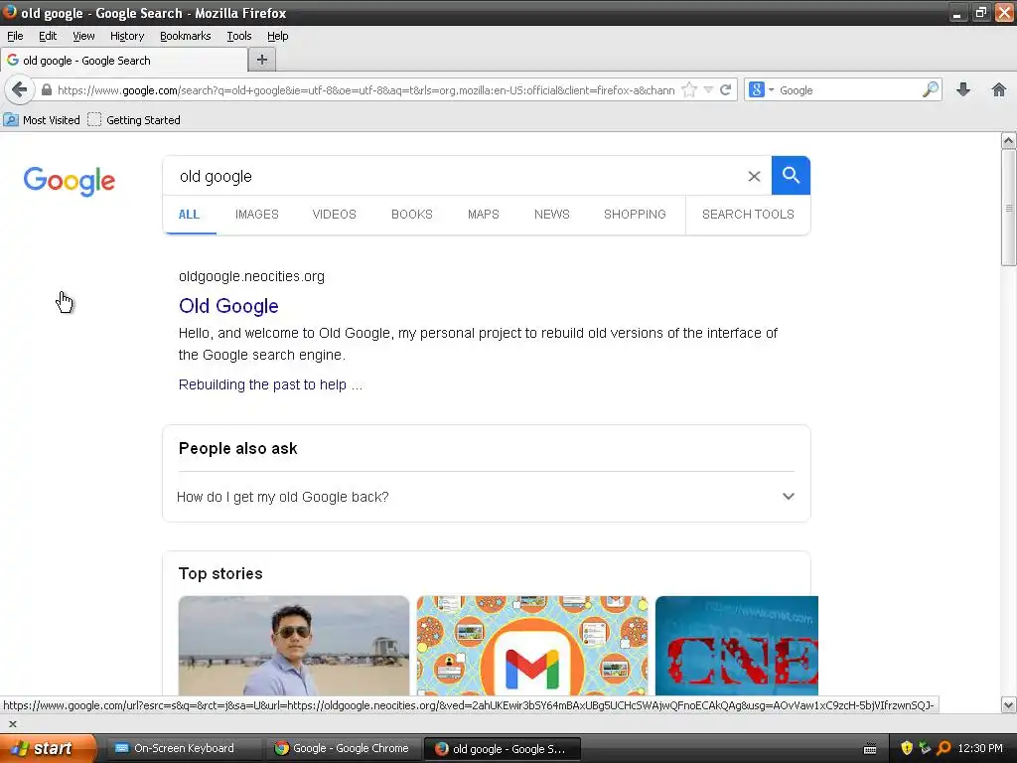
Task: Open a new tab with the plus button
Action: coord(262,60)
